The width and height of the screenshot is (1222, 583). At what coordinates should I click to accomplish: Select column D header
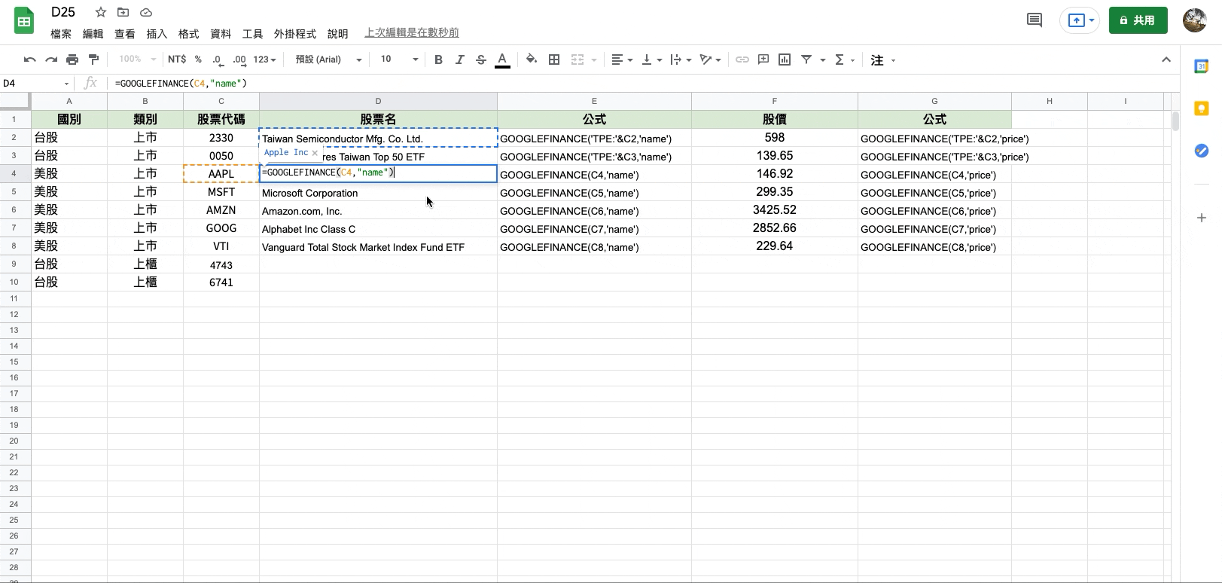(x=378, y=101)
